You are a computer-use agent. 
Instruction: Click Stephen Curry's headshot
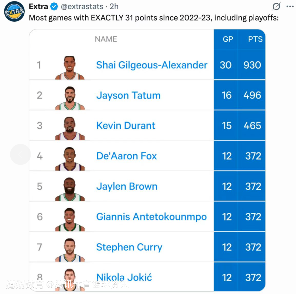coord(70,250)
